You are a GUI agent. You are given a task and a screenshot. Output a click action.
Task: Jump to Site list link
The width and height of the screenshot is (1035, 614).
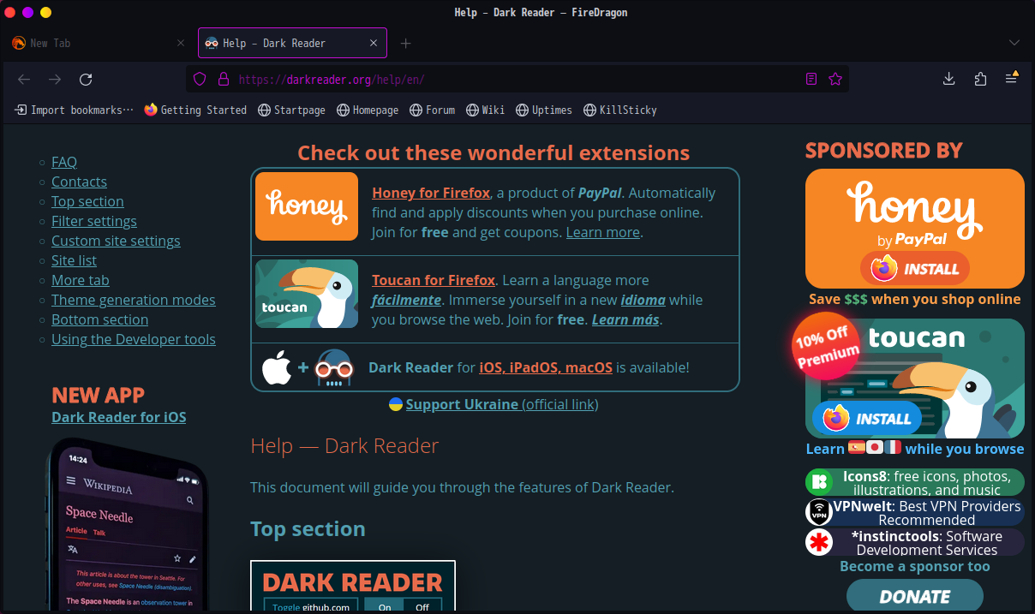74,260
